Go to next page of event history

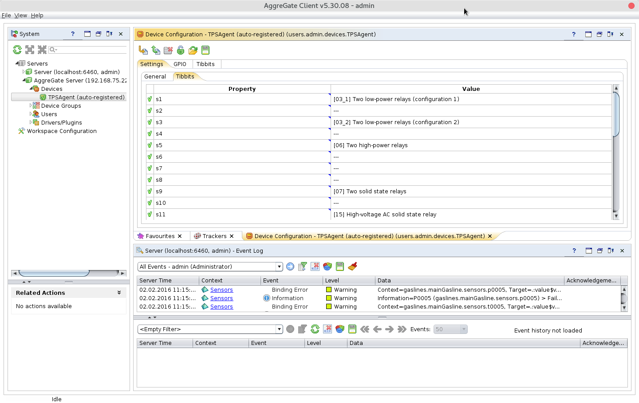click(390, 329)
